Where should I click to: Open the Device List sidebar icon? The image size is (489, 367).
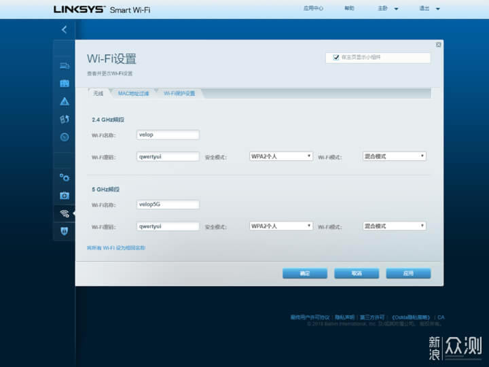tap(65, 66)
